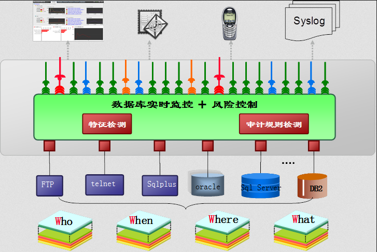Select the FTP protocol box
The height and width of the screenshot is (252, 377).
(x=49, y=185)
